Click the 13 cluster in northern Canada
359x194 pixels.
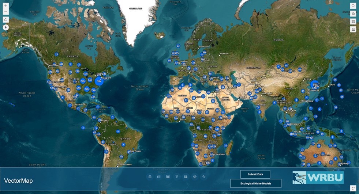coord(56,54)
